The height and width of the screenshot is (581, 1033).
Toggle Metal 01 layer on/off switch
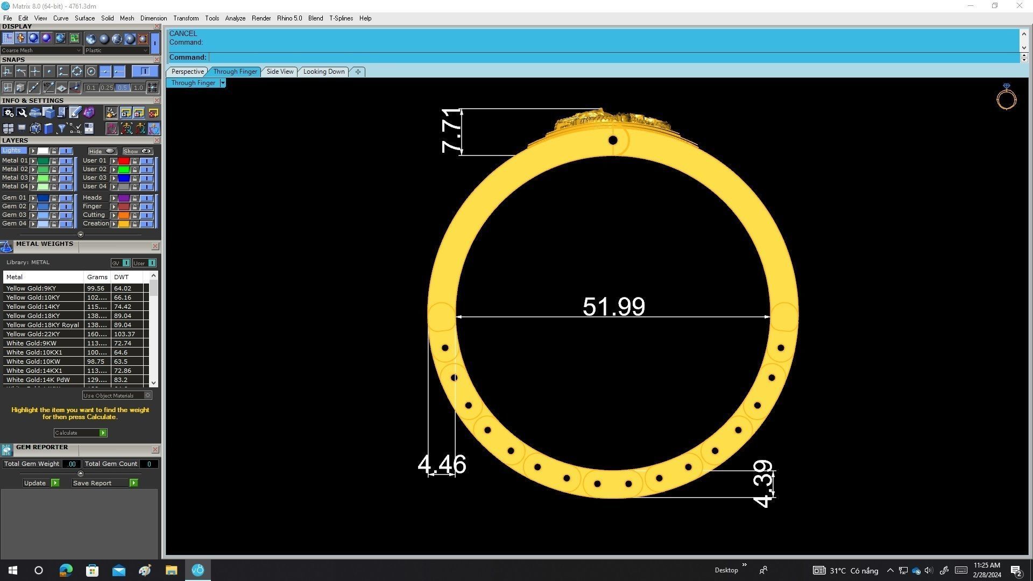pyautogui.click(x=66, y=161)
